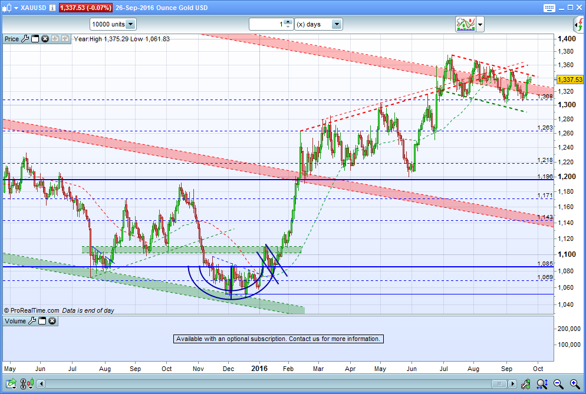Viewport: 586px width, 394px height.
Task: Maximize the Volume panel window icon
Action: click(42, 321)
